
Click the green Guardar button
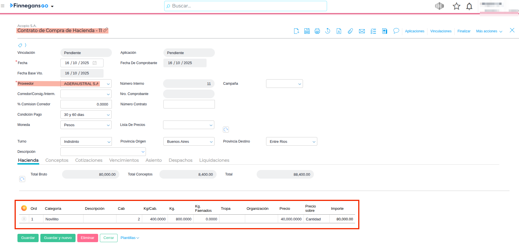pyautogui.click(x=28, y=238)
